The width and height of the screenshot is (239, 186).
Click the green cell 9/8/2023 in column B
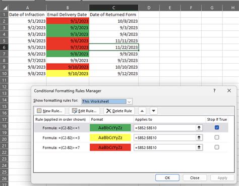68,54
